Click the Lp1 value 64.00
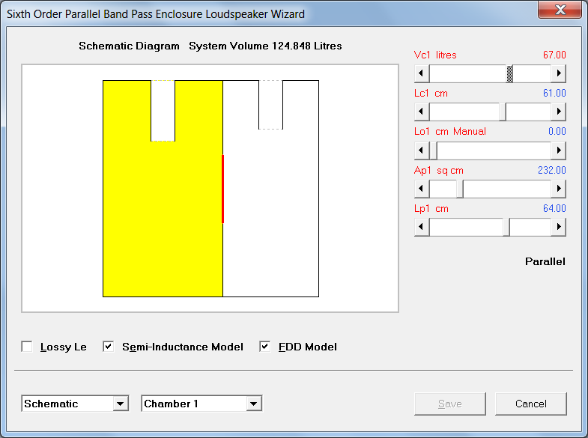588x438 pixels. pos(554,209)
